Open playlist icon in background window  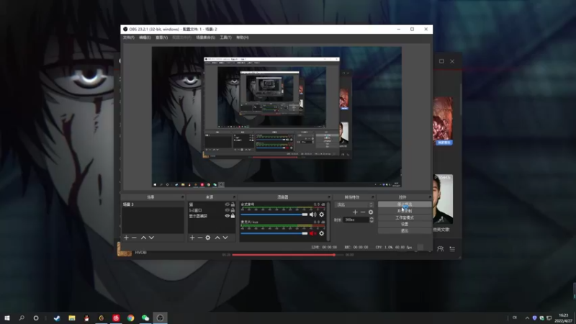tap(452, 248)
